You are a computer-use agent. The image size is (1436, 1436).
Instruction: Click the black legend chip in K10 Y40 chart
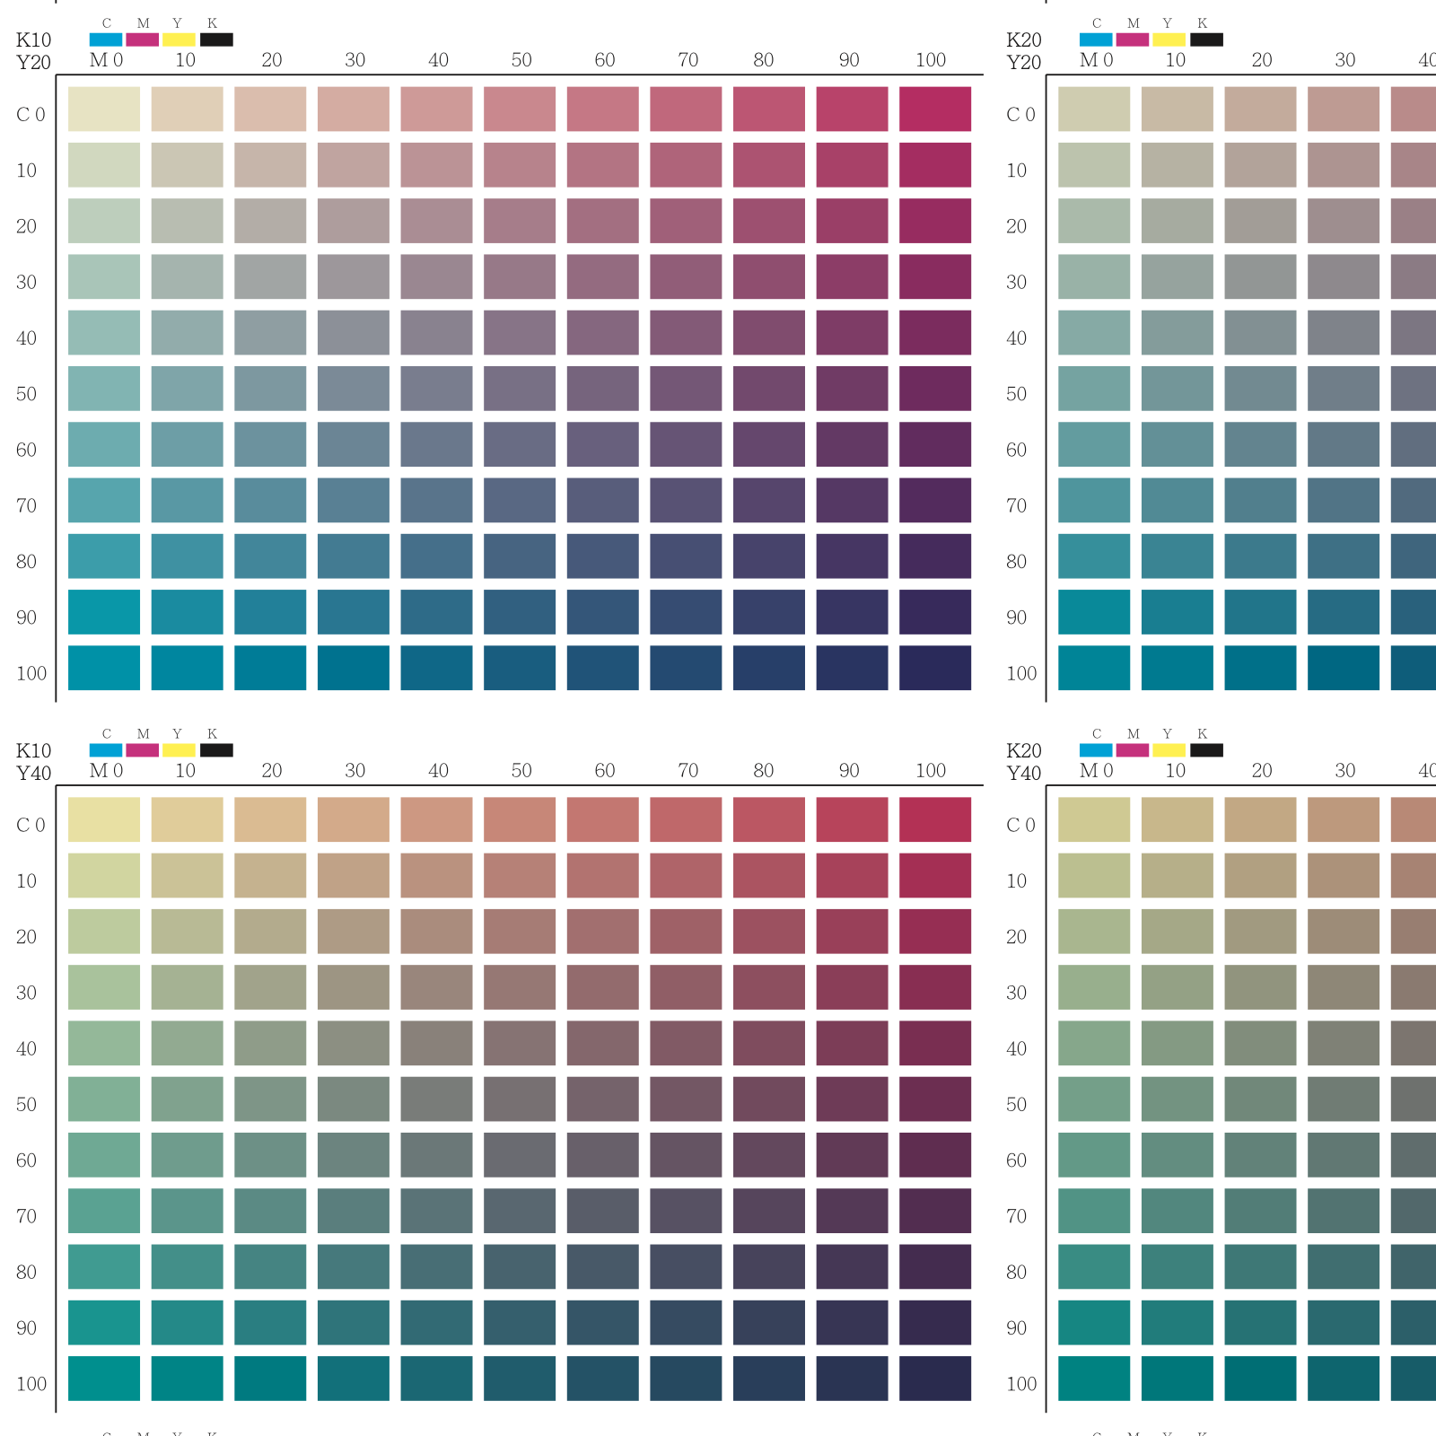216,750
